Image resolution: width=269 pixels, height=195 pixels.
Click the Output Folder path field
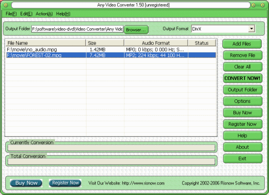77,29
